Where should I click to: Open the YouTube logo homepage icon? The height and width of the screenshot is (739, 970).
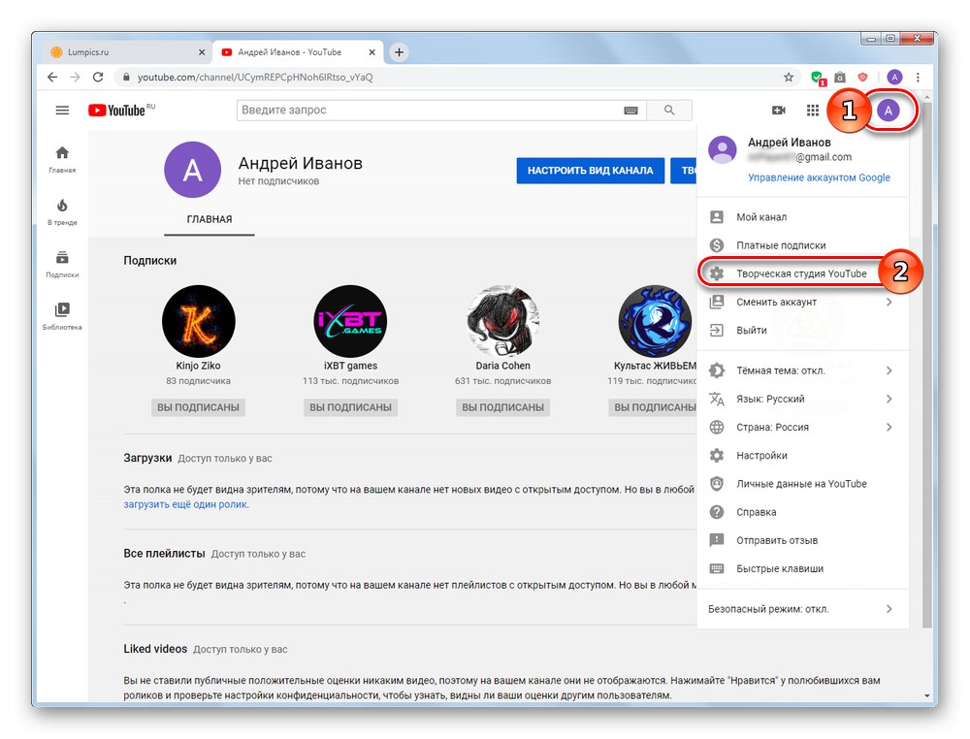(119, 110)
